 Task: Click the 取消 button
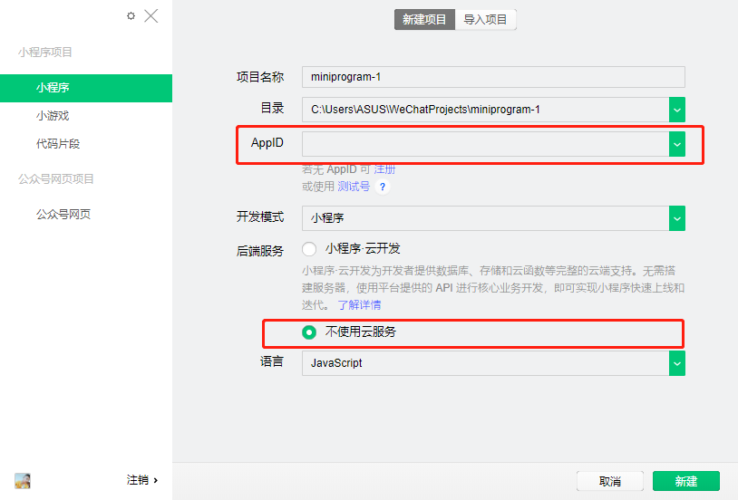coord(610,481)
